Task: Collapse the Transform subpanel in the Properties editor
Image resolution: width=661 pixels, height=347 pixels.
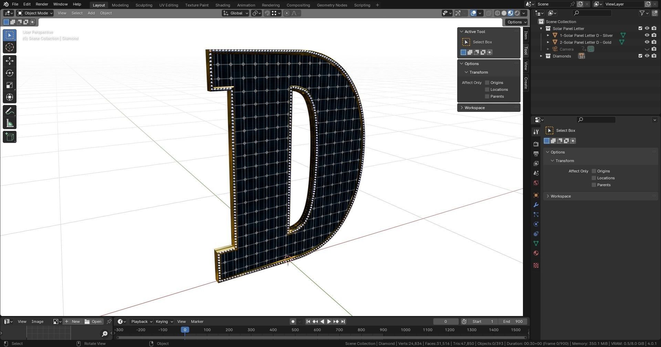Action: (x=552, y=161)
